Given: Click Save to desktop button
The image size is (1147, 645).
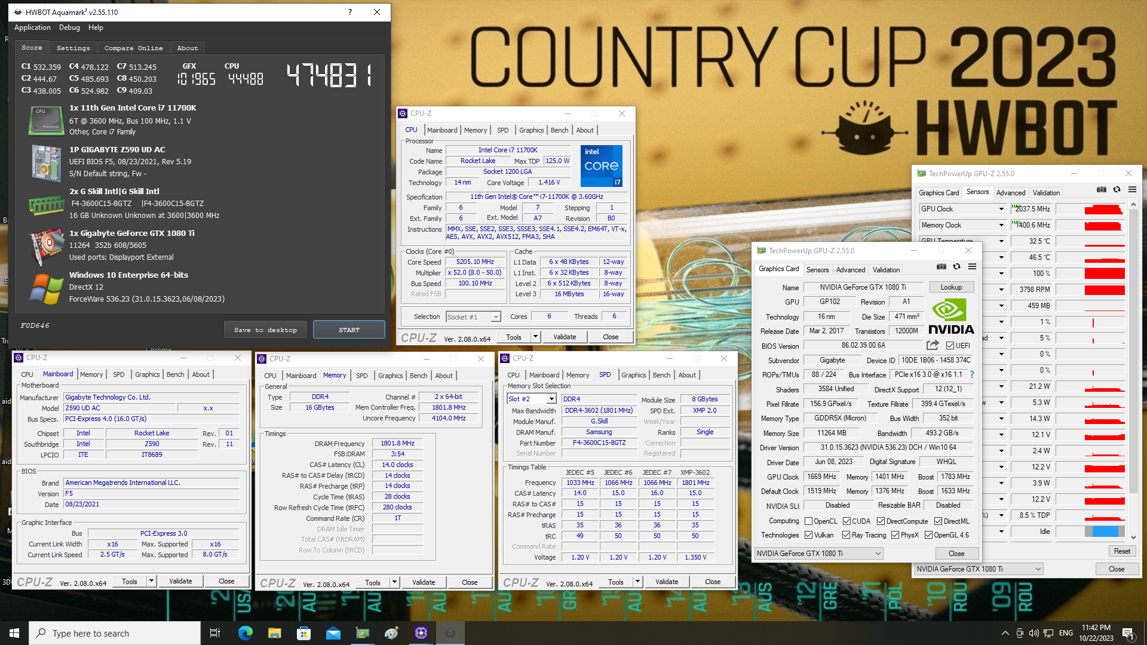Looking at the screenshot, I should pos(265,330).
